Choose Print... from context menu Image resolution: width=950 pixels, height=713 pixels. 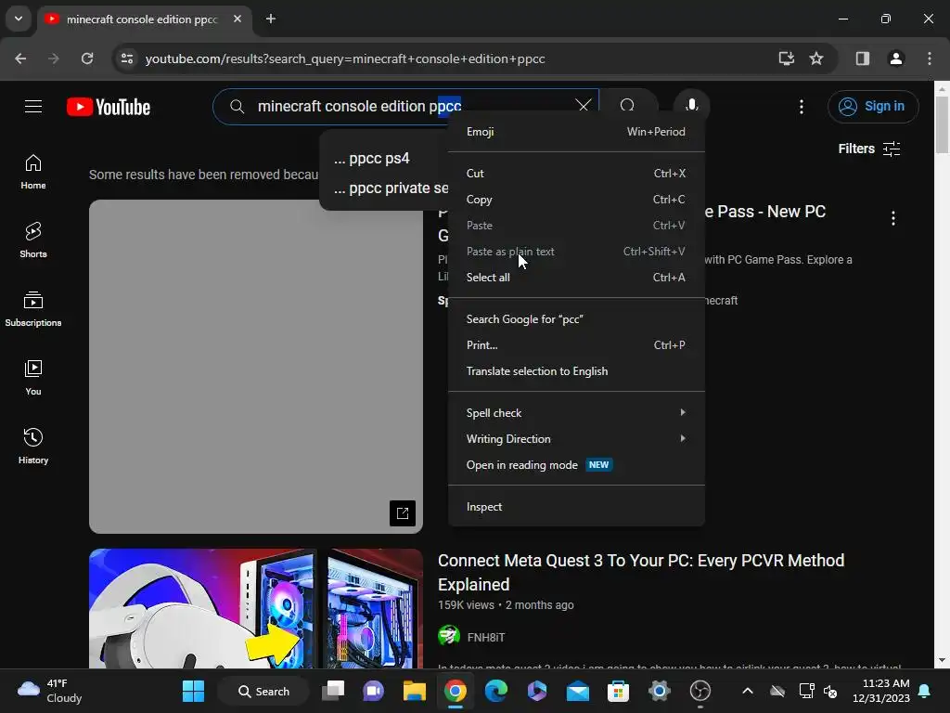click(x=576, y=345)
